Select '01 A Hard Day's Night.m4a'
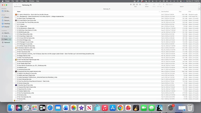The width and height of the screenshot is (201, 113). 25,36
